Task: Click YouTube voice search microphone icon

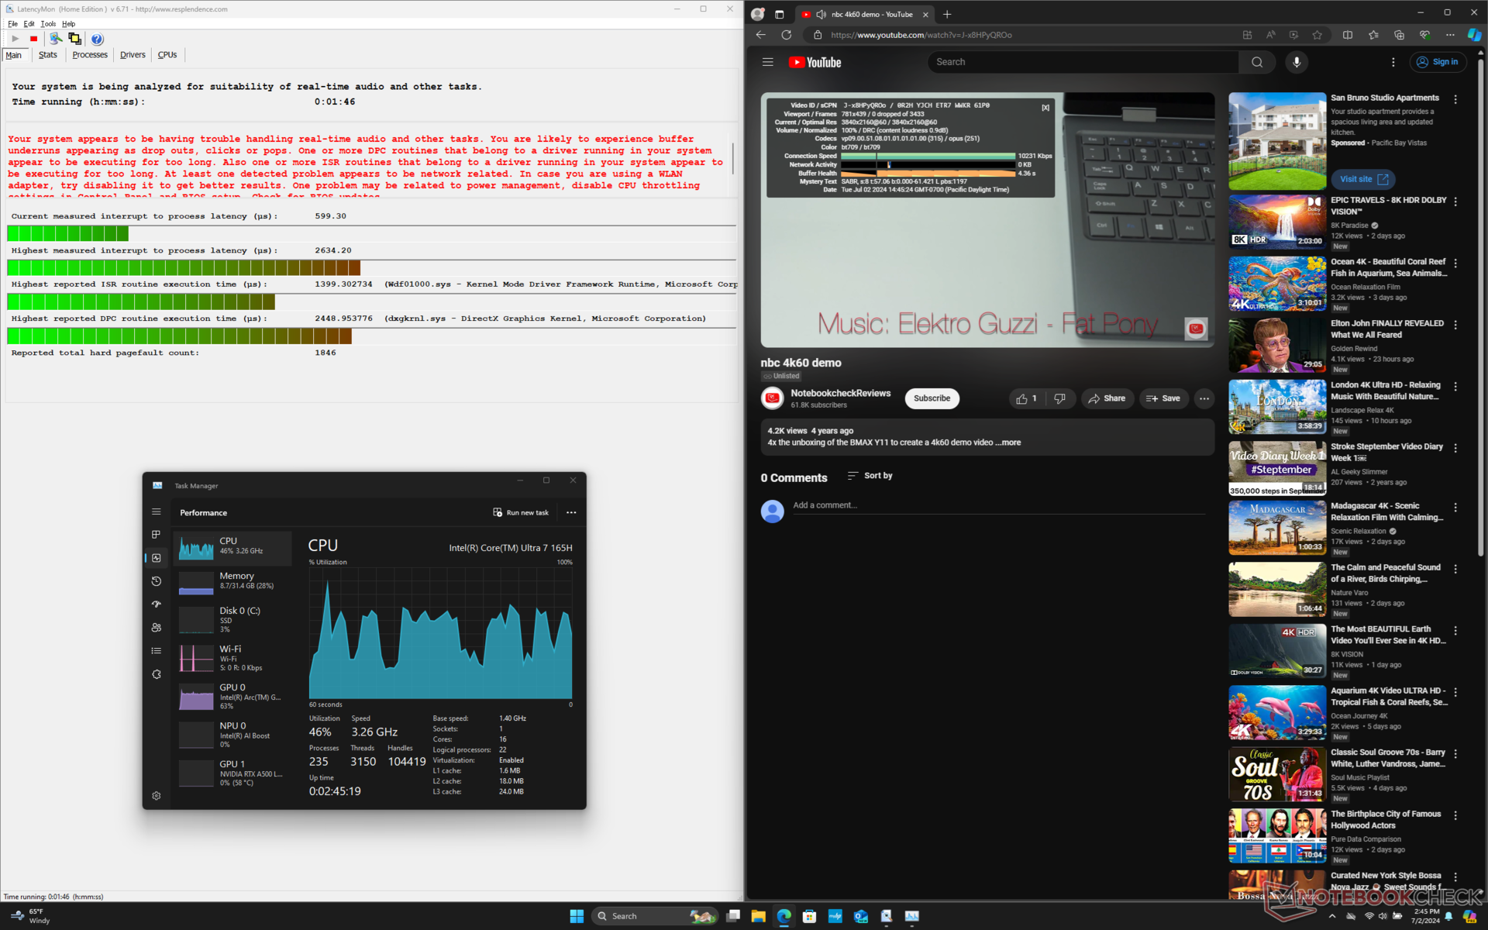Action: pyautogui.click(x=1297, y=62)
